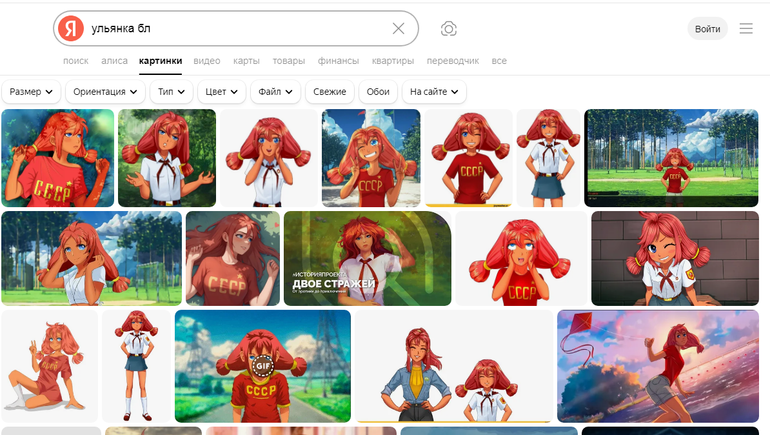Image resolution: width=770 pixels, height=435 pixels.
Task: Open the sitting girl with white socks thumbnail
Action: 50,366
